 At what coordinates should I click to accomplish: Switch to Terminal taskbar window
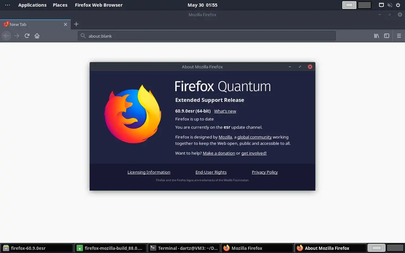click(x=184, y=248)
